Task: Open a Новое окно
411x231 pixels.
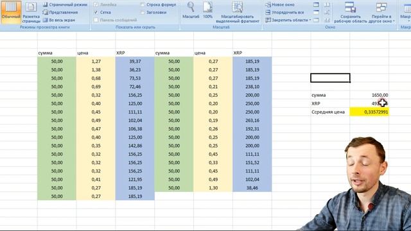Action: pyautogui.click(x=280, y=4)
